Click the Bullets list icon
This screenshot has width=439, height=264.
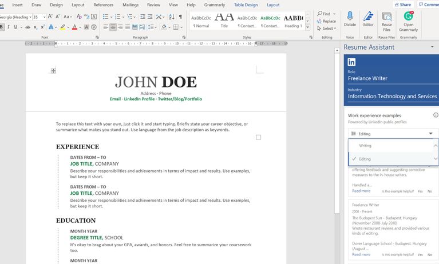coord(105,17)
